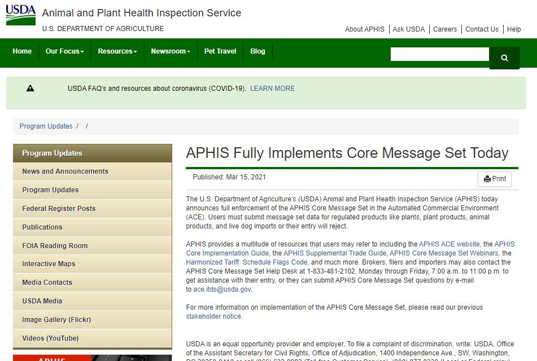
Task: Open the stakeholder notice link
Action: coord(213,316)
